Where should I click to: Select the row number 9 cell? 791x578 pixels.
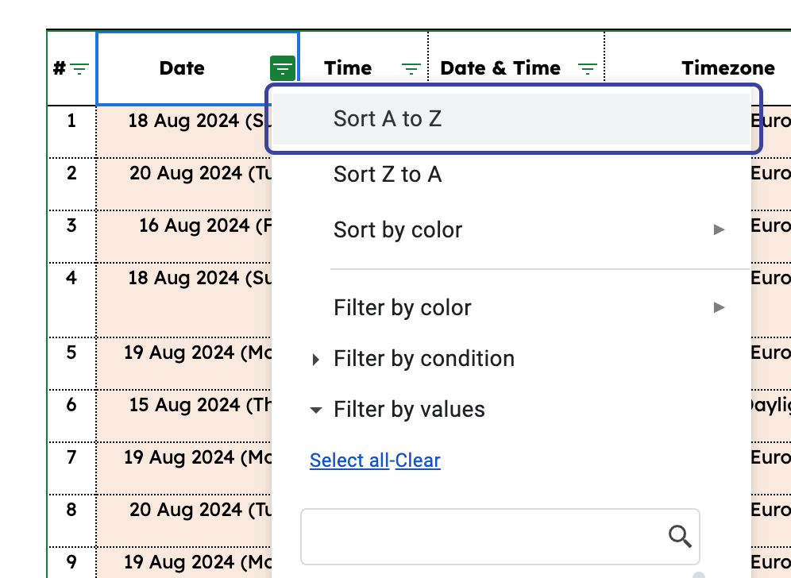coord(71,562)
